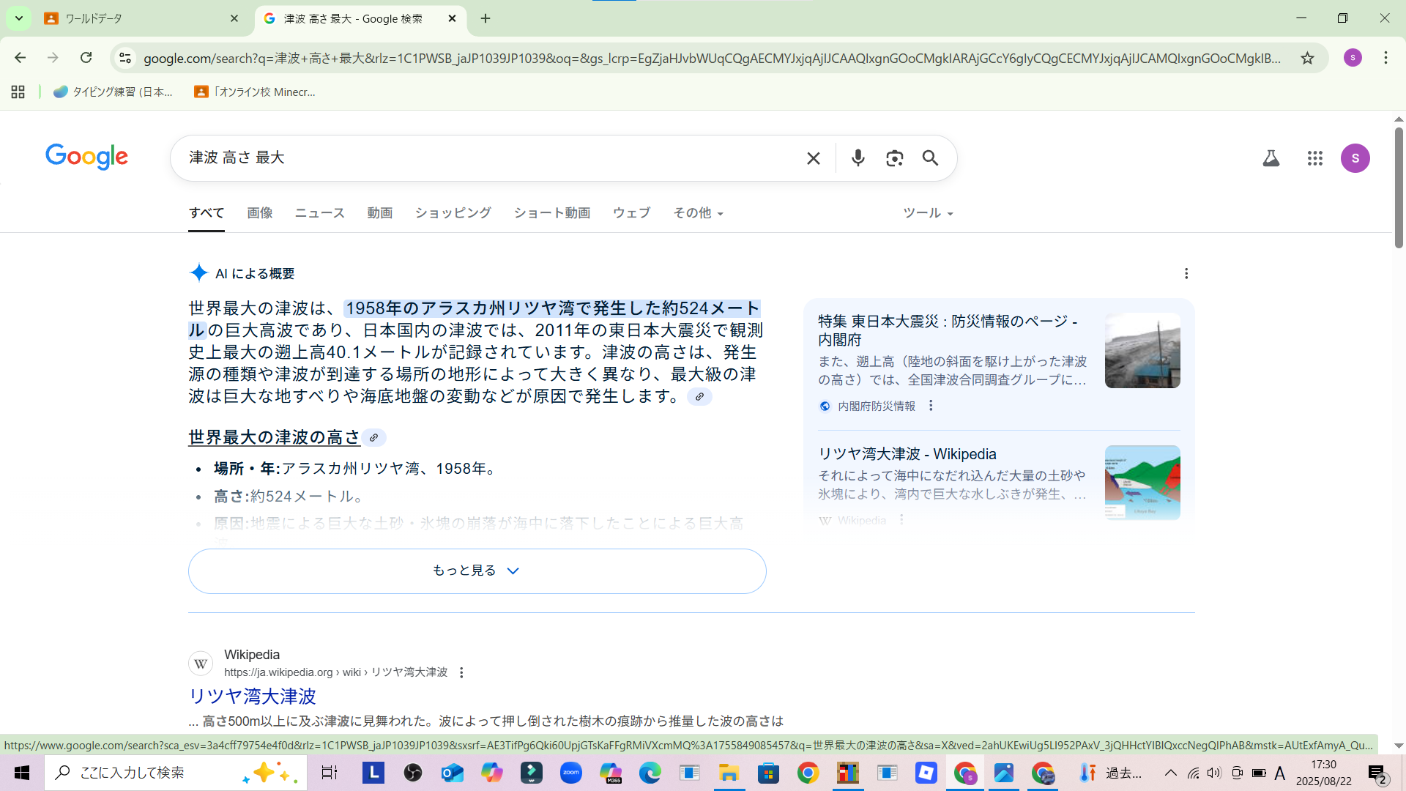
Task: Open options for Wikipedia search result
Action: (x=461, y=672)
